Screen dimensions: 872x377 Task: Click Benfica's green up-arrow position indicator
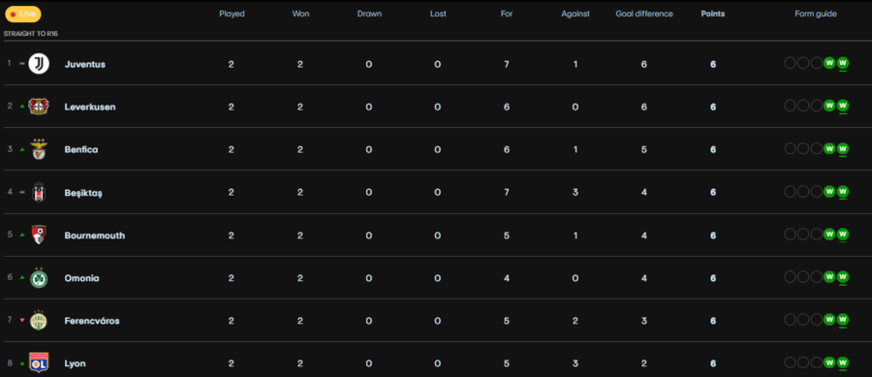pyautogui.click(x=22, y=149)
